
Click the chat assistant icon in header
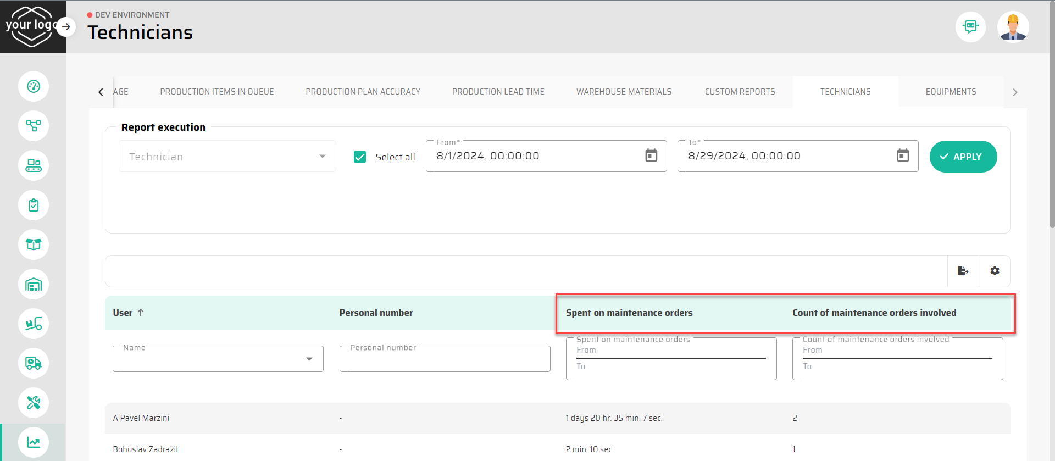click(970, 26)
